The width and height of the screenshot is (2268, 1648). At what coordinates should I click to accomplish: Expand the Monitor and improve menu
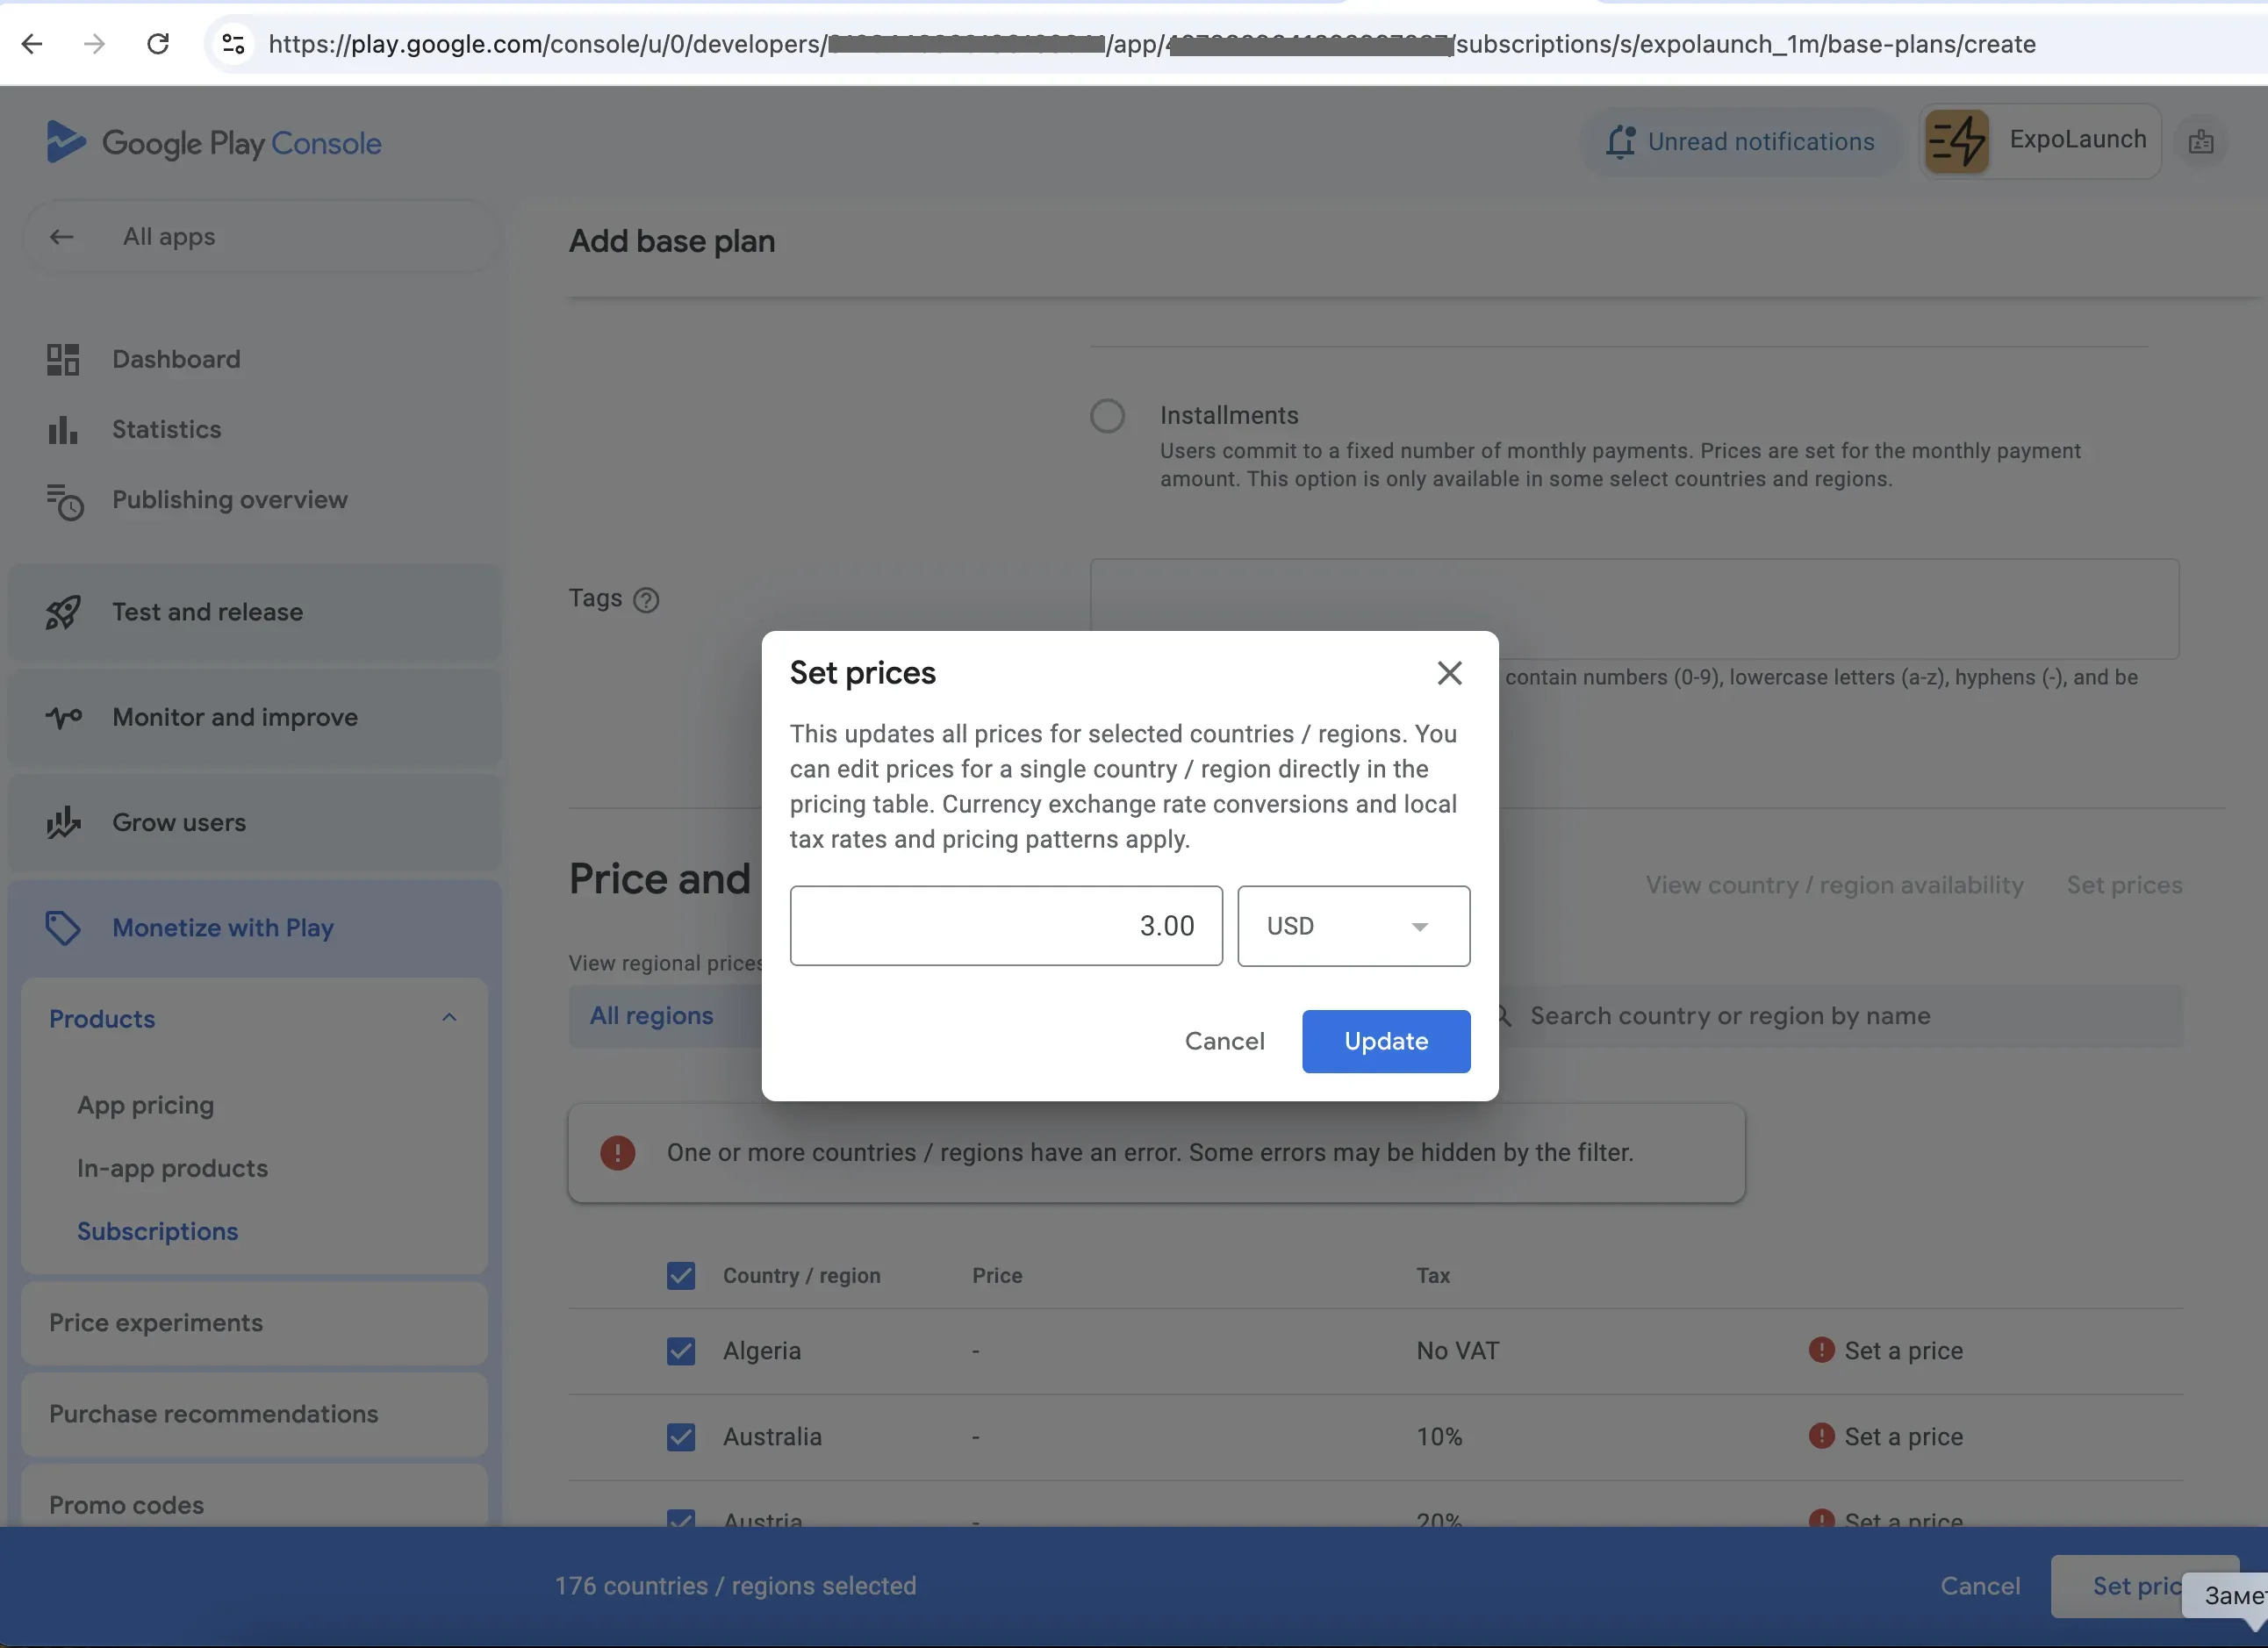255,717
